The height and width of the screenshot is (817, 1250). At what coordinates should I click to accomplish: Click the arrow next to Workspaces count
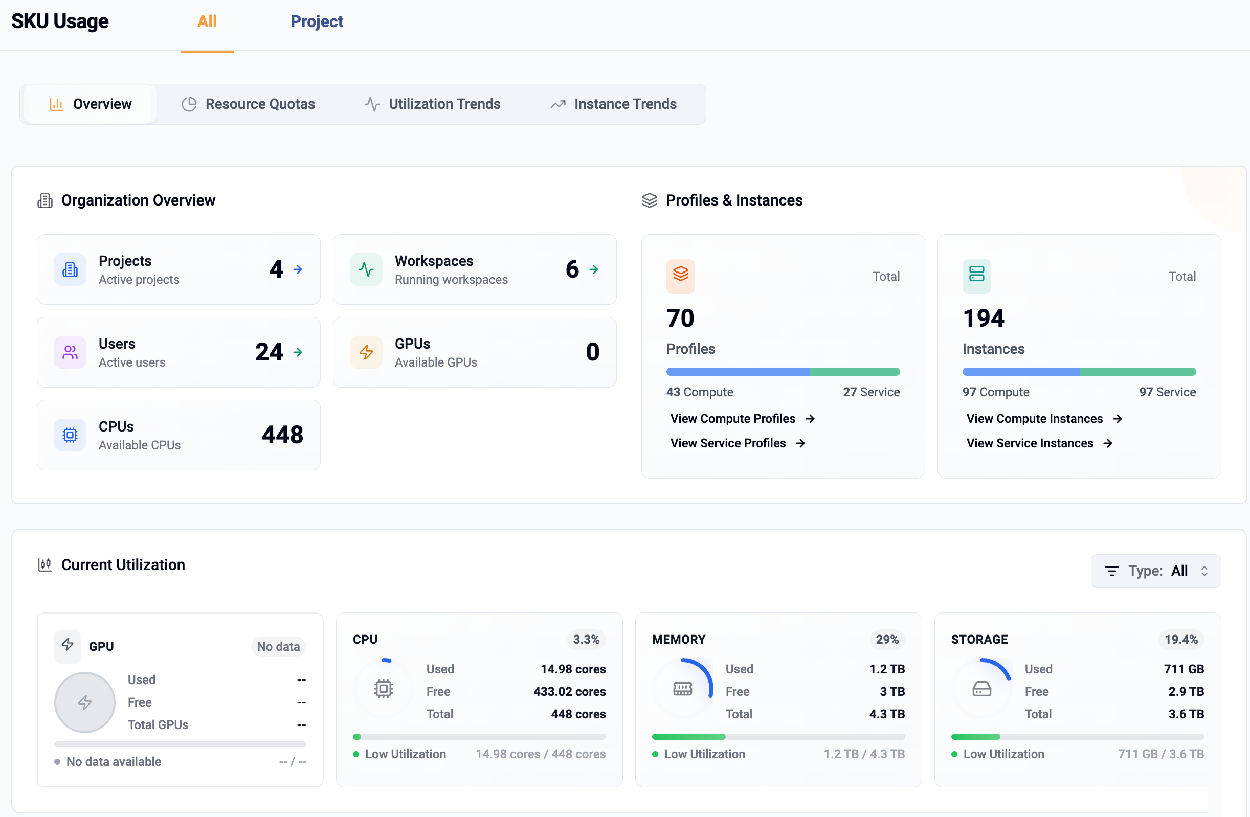pos(593,269)
